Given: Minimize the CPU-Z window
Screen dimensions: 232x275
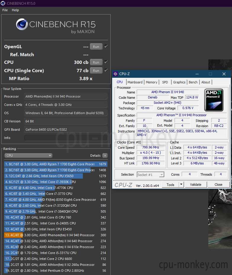Looking at the screenshot, I should coord(197,74).
